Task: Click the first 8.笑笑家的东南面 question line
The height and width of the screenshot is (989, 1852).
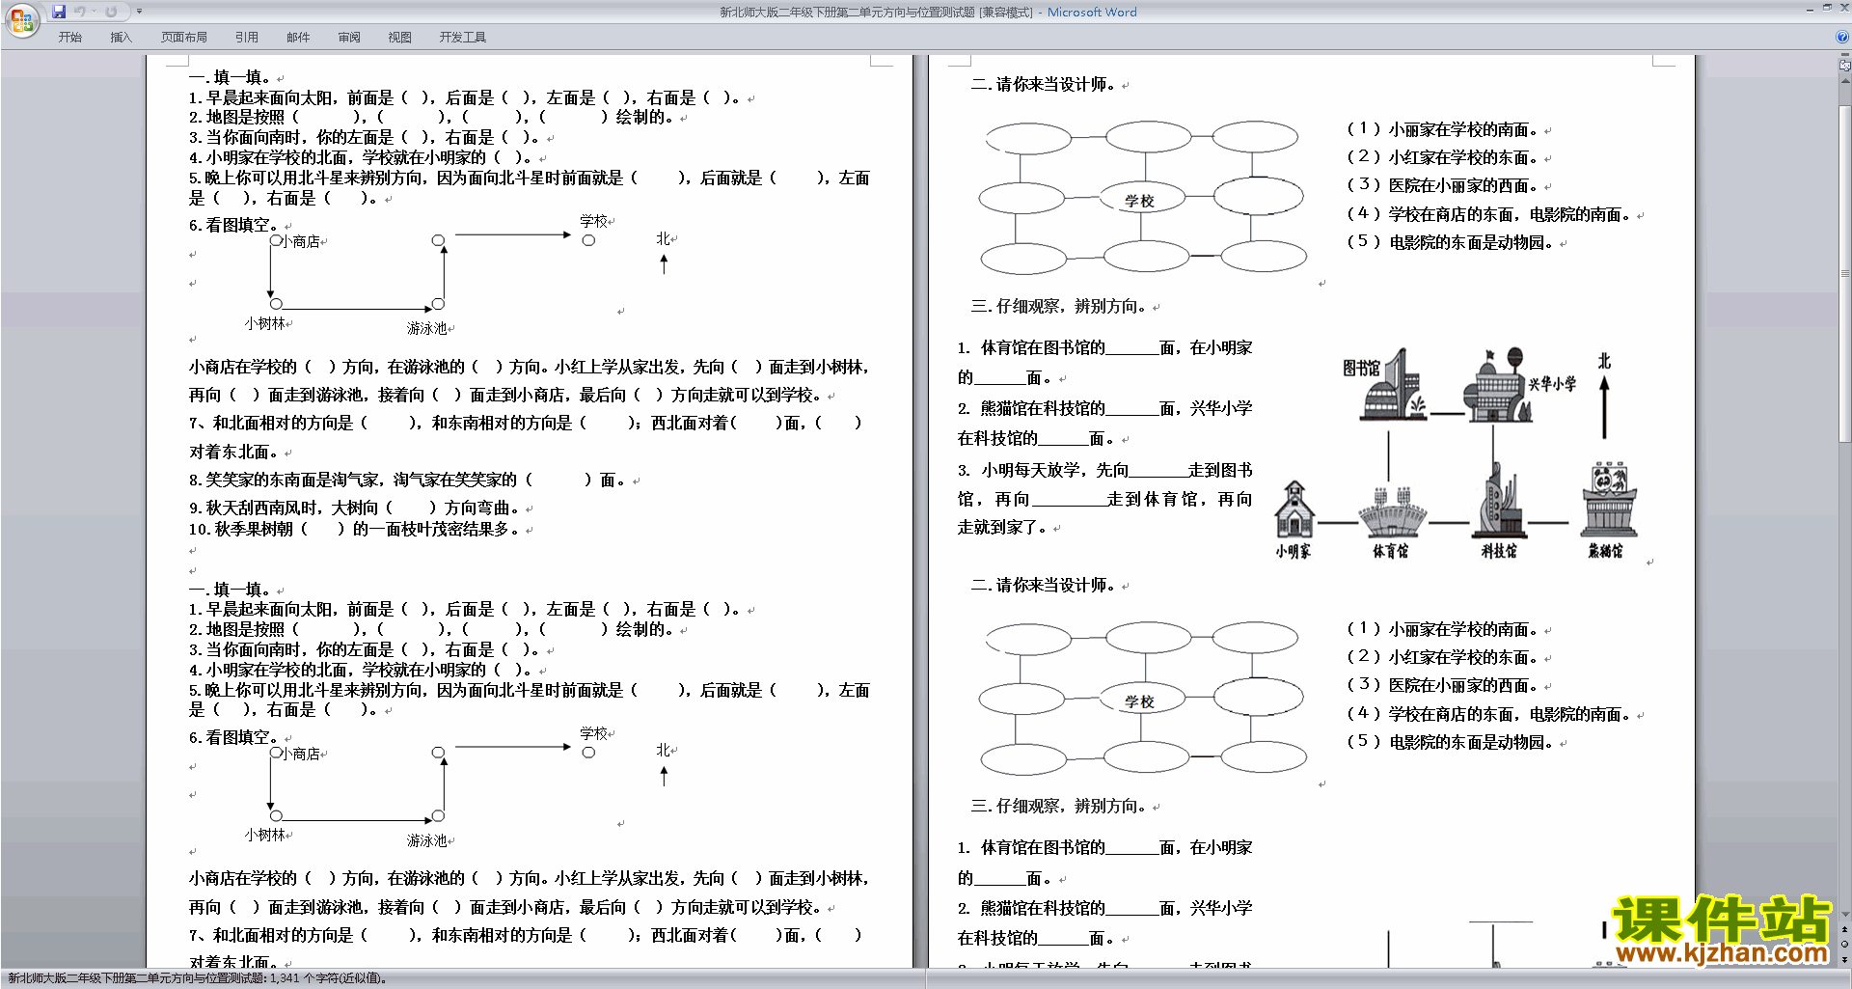Action: point(408,480)
